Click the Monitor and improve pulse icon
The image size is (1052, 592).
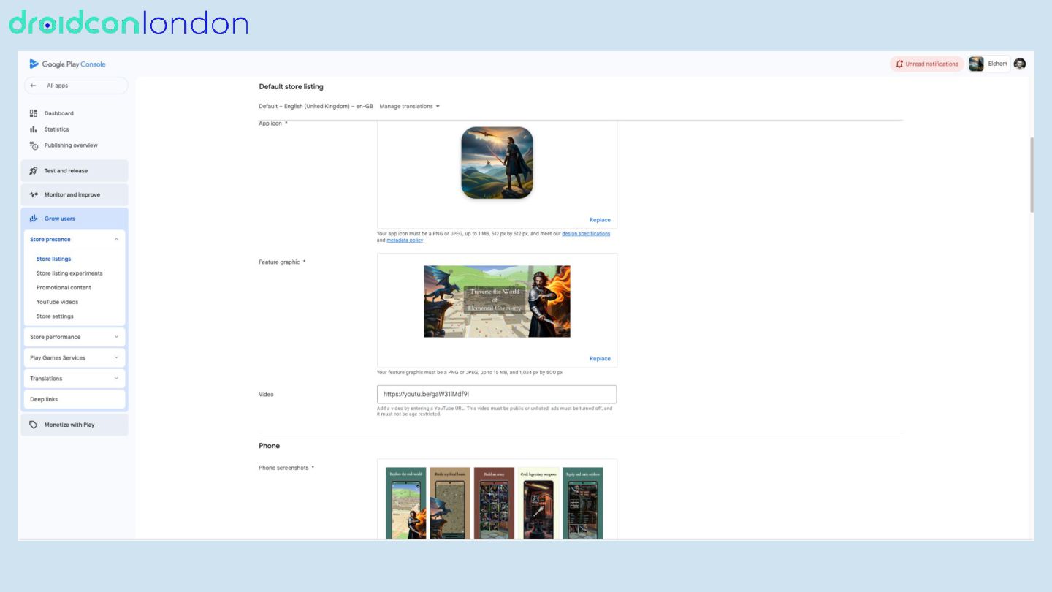pyautogui.click(x=34, y=195)
